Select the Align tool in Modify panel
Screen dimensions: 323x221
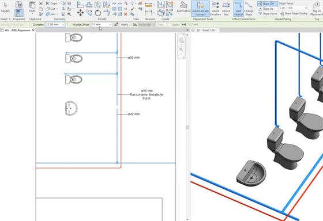[x=80, y=5]
